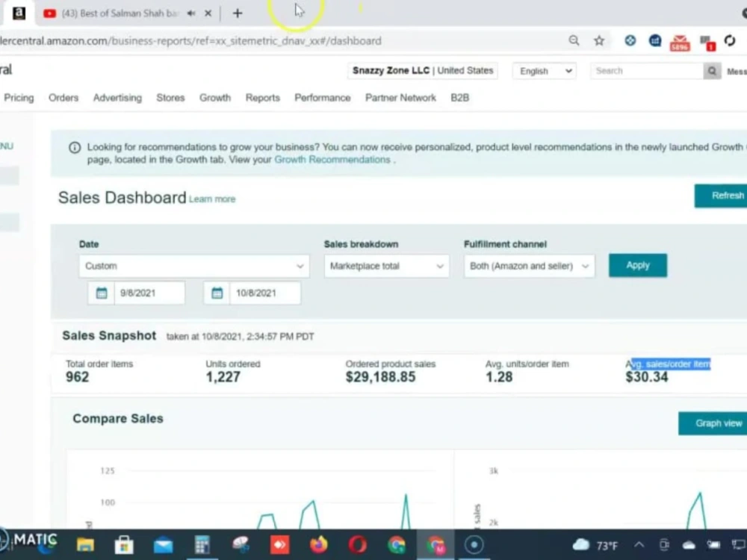This screenshot has height=560, width=747.
Task: Follow the Growth Recommendations link
Action: point(332,160)
